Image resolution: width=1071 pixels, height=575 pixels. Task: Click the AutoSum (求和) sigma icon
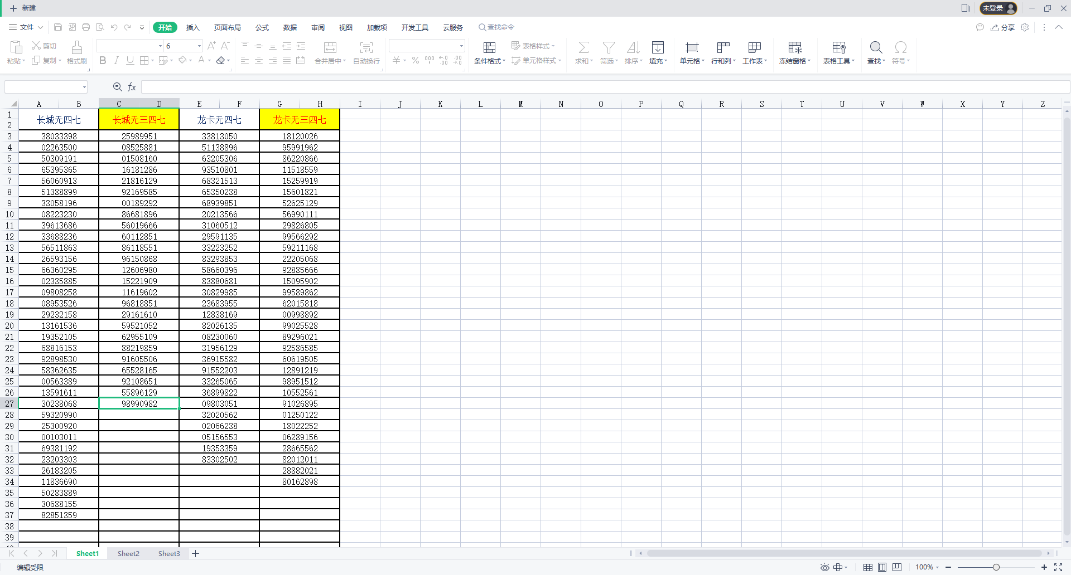coord(583,48)
